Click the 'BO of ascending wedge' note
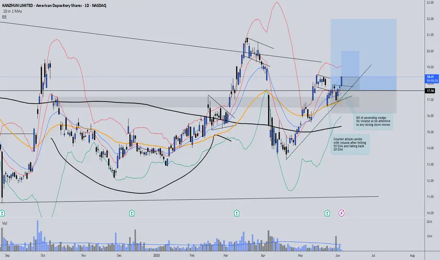440x260 pixels. click(x=373, y=121)
